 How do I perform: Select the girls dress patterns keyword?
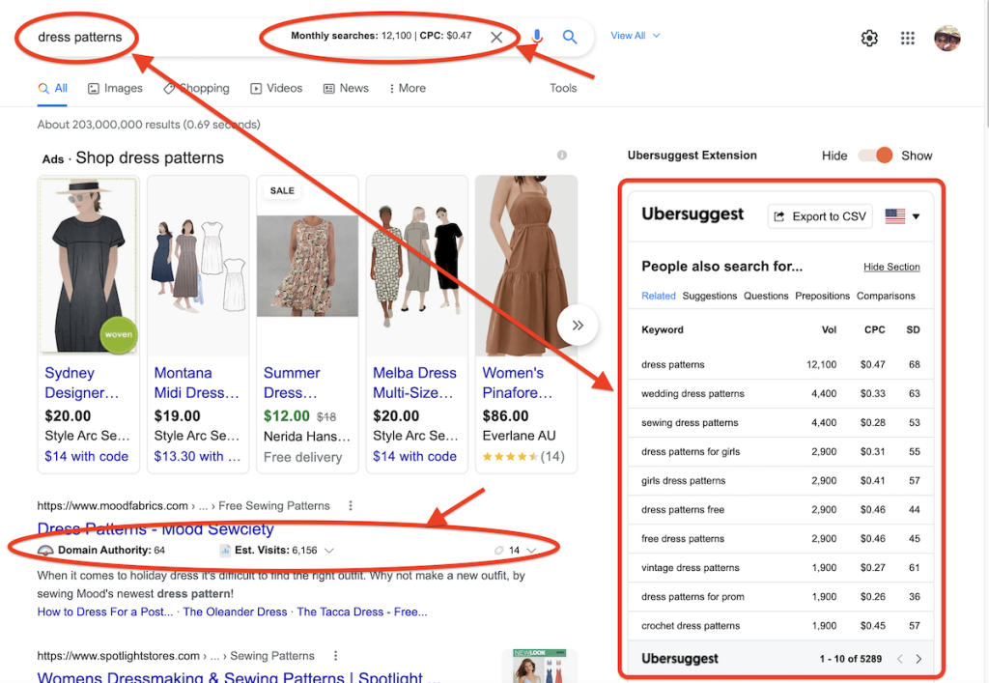point(683,480)
